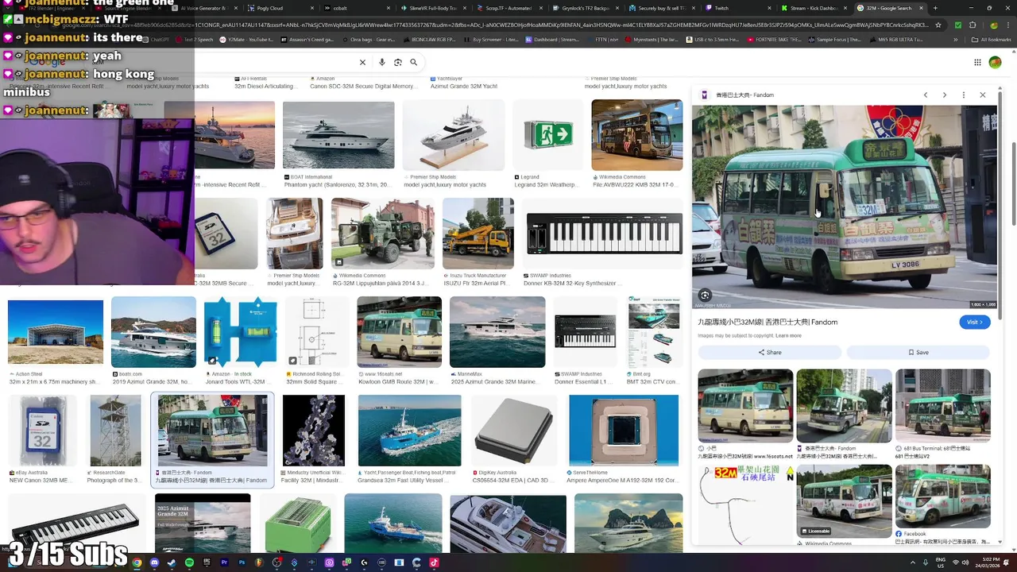Open Spotify from the taskbar
1017x572 pixels.
click(x=189, y=562)
